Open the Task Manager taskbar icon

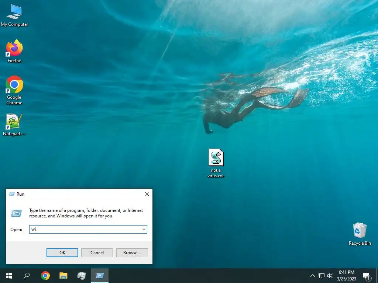[82, 276]
